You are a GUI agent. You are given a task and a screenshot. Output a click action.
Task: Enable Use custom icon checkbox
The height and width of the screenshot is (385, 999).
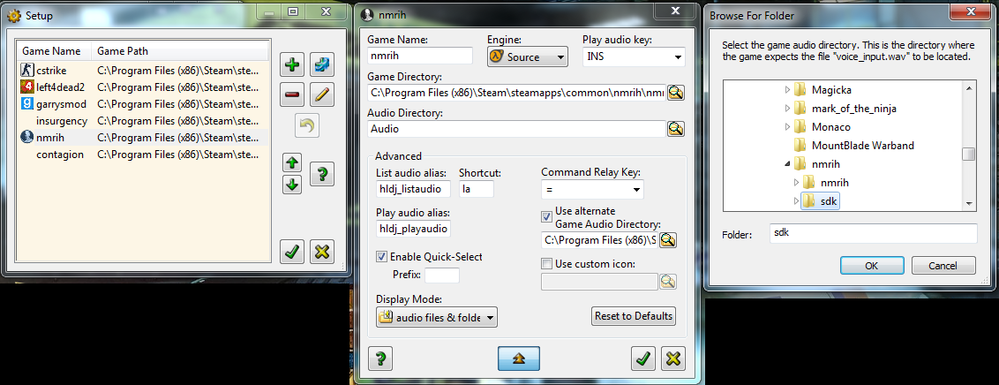(546, 264)
